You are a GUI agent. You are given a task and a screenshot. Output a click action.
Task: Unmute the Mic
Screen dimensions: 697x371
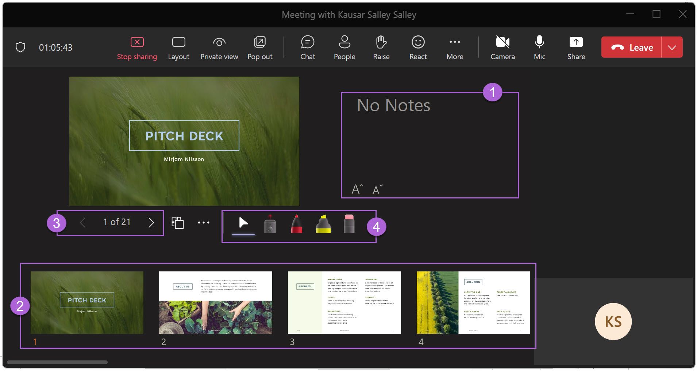click(539, 47)
